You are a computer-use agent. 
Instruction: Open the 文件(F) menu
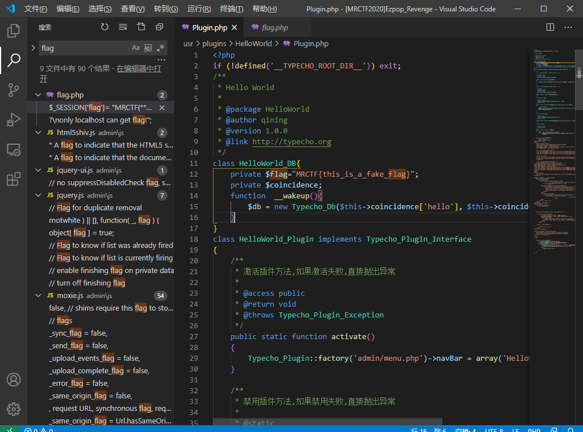[x=36, y=9]
